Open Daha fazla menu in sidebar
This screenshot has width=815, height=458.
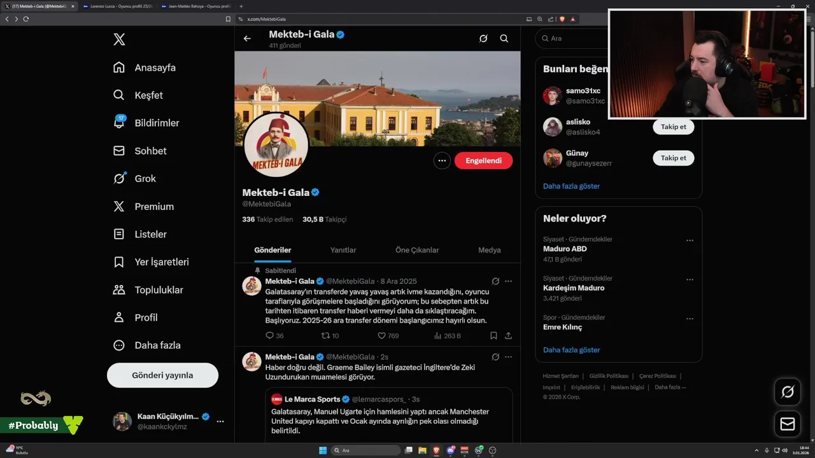[146, 345]
